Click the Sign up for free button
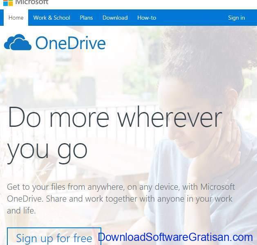 coord(54,236)
